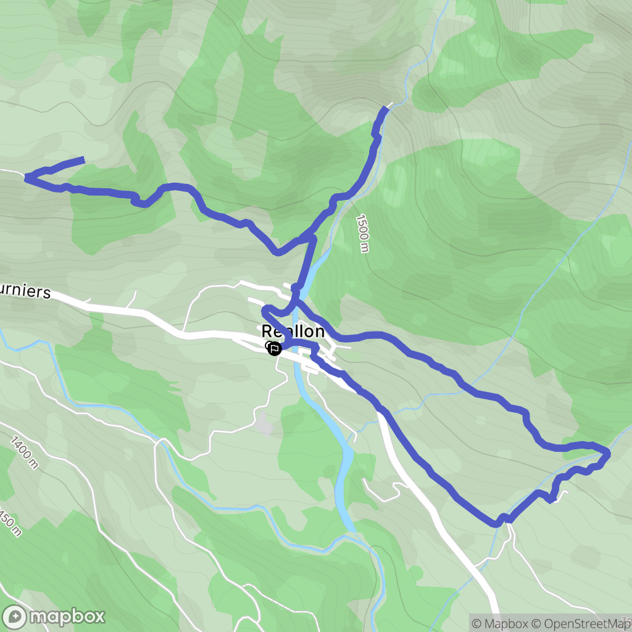Click the 1500 m contour label
The width and height of the screenshot is (632, 632).
pyautogui.click(x=362, y=233)
